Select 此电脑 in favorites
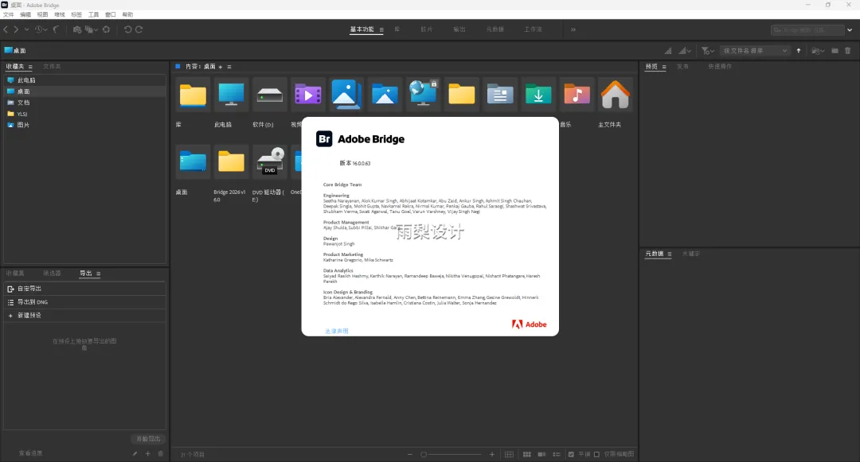 [85, 80]
